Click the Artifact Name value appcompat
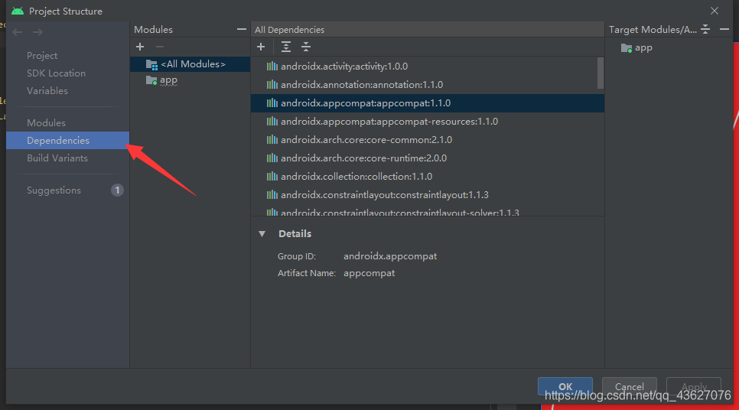 (369, 273)
